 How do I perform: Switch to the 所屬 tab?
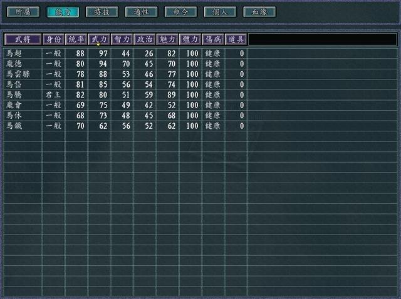point(23,12)
